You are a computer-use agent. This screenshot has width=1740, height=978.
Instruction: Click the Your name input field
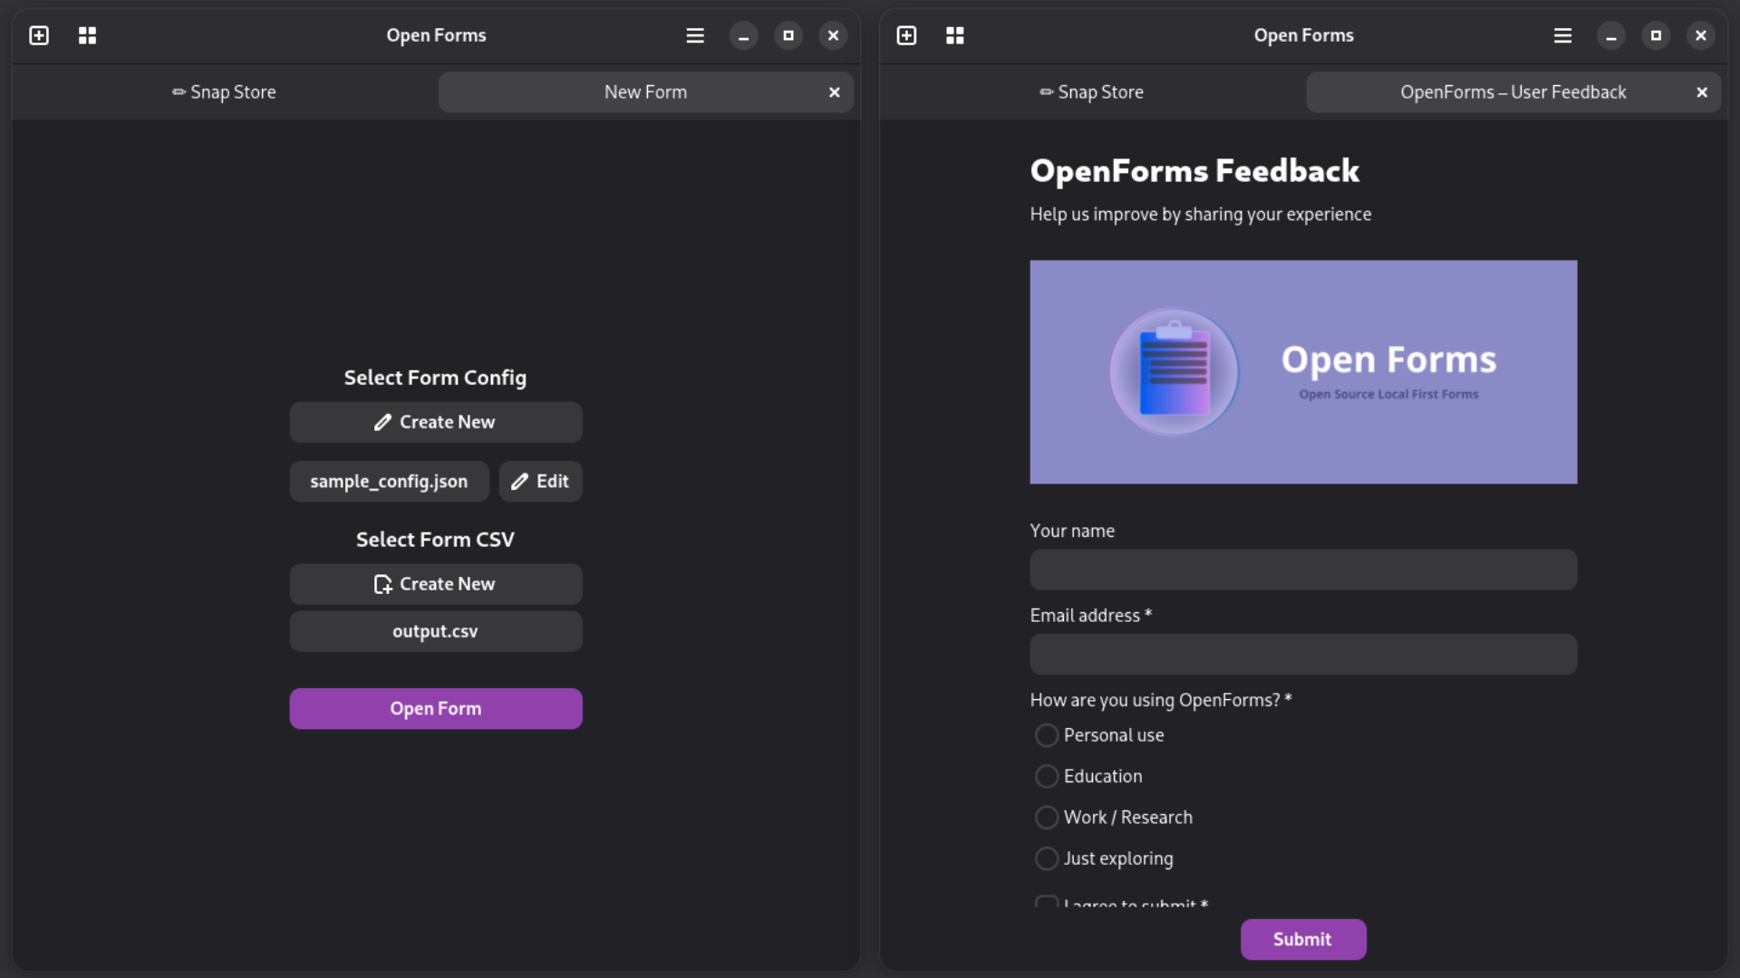[x=1302, y=570]
